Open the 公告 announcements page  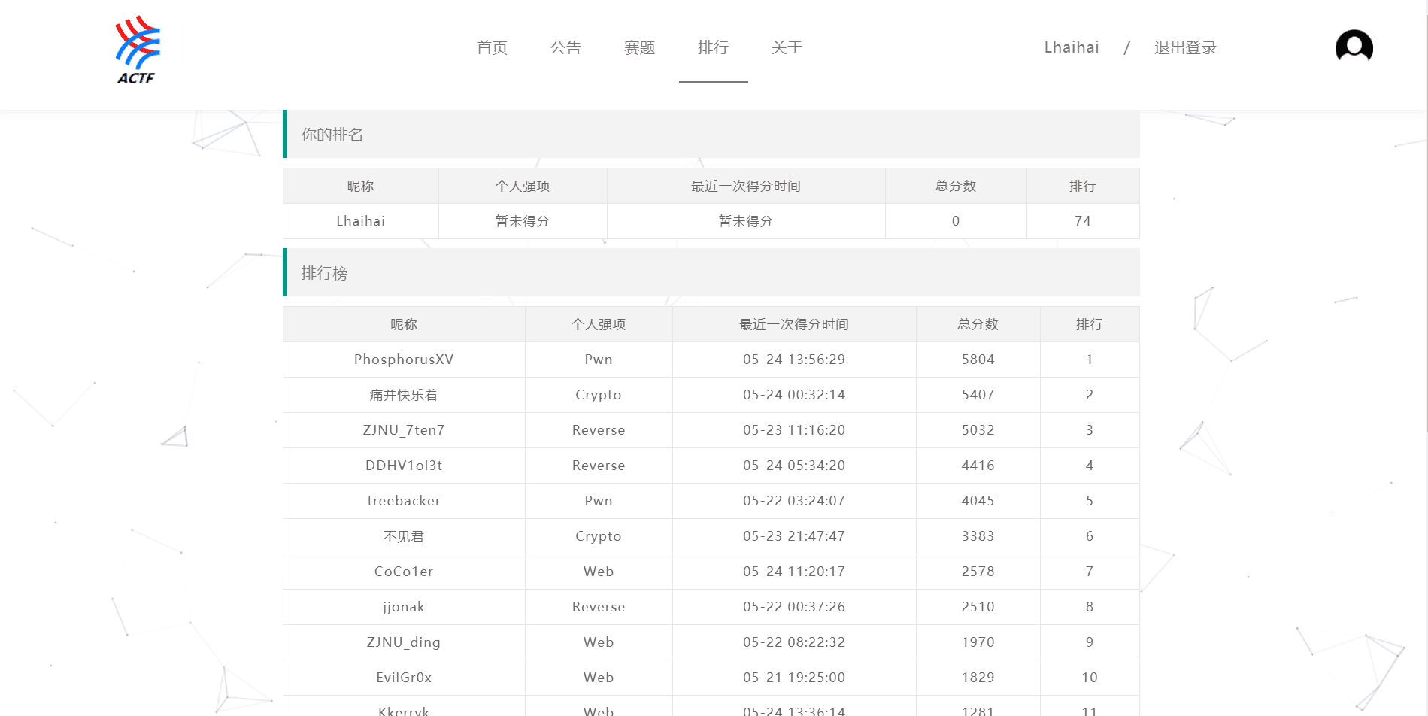565,47
